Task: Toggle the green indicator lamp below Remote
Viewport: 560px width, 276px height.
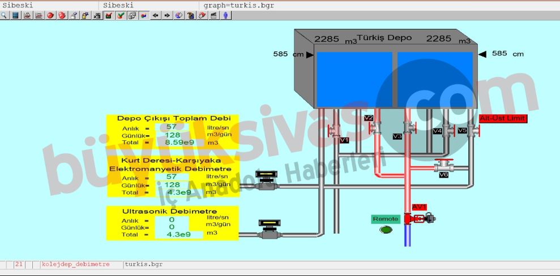Action: pos(386,230)
